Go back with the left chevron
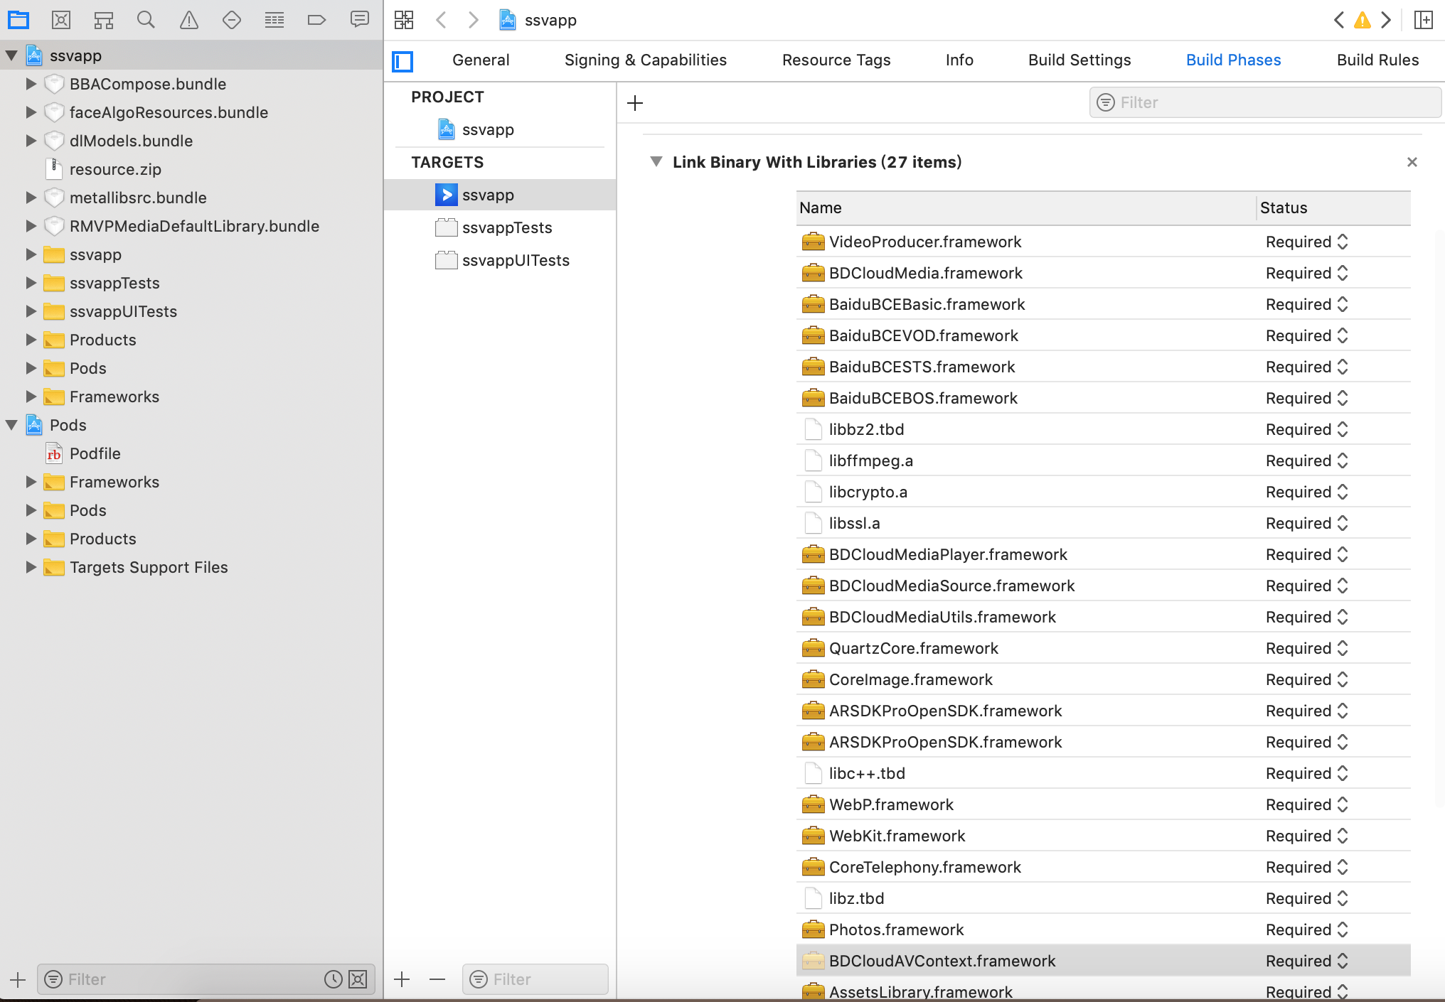Screen dimensions: 1445x1002 pyautogui.click(x=441, y=20)
